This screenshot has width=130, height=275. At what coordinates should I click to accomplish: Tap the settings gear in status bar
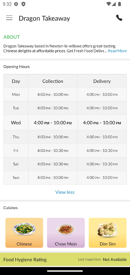(16, 4)
